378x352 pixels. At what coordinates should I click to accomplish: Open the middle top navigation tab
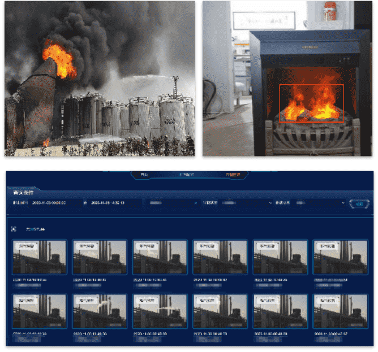pos(187,175)
